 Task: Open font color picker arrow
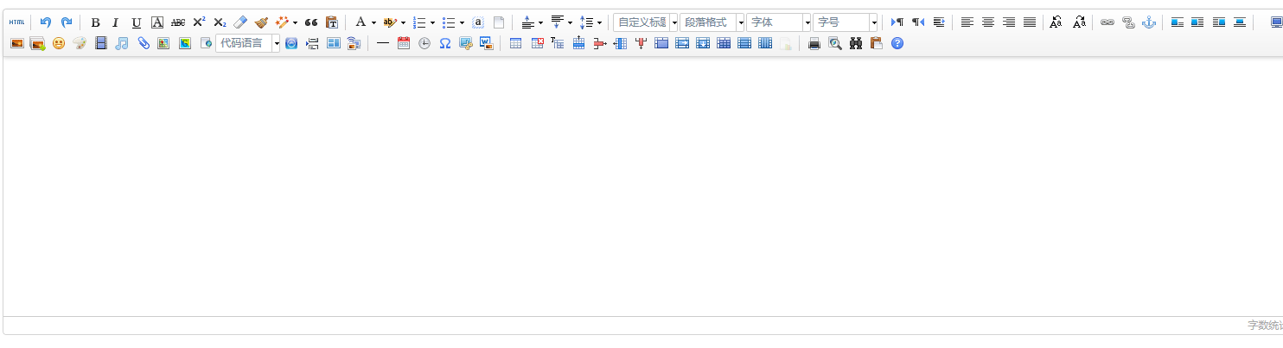pyautogui.click(x=373, y=22)
